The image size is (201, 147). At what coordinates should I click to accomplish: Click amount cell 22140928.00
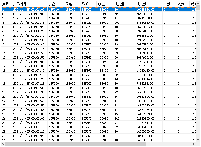click(145, 118)
